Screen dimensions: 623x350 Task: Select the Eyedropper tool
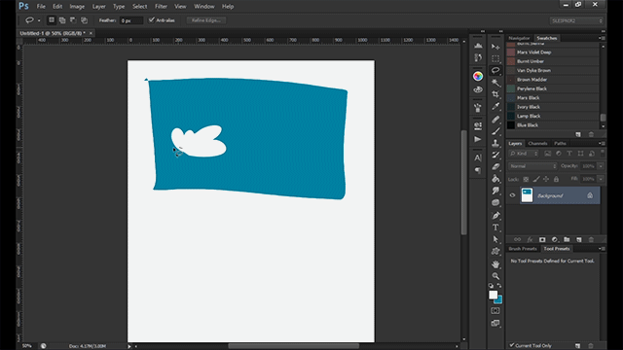click(x=495, y=106)
